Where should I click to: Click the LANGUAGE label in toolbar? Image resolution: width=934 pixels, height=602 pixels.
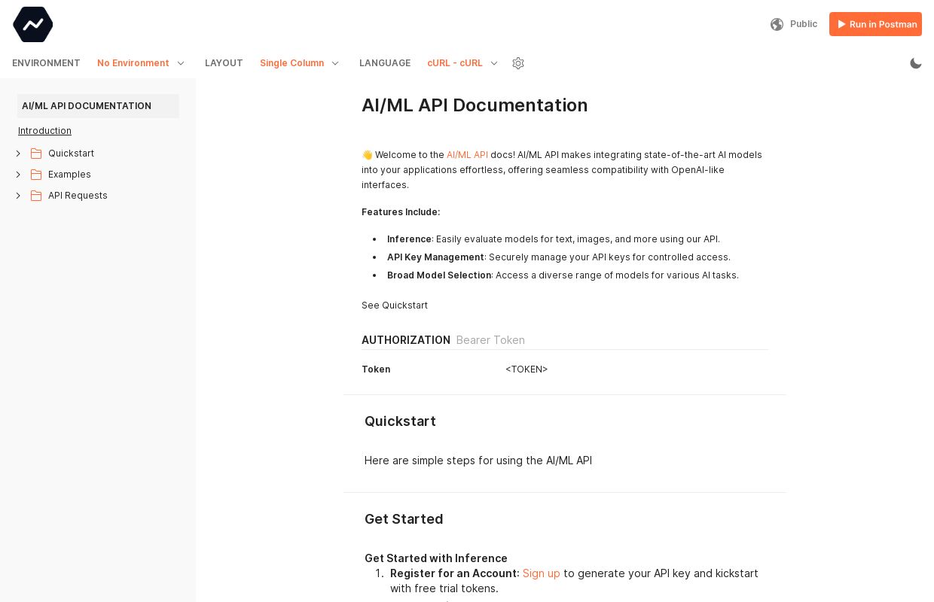[385, 63]
